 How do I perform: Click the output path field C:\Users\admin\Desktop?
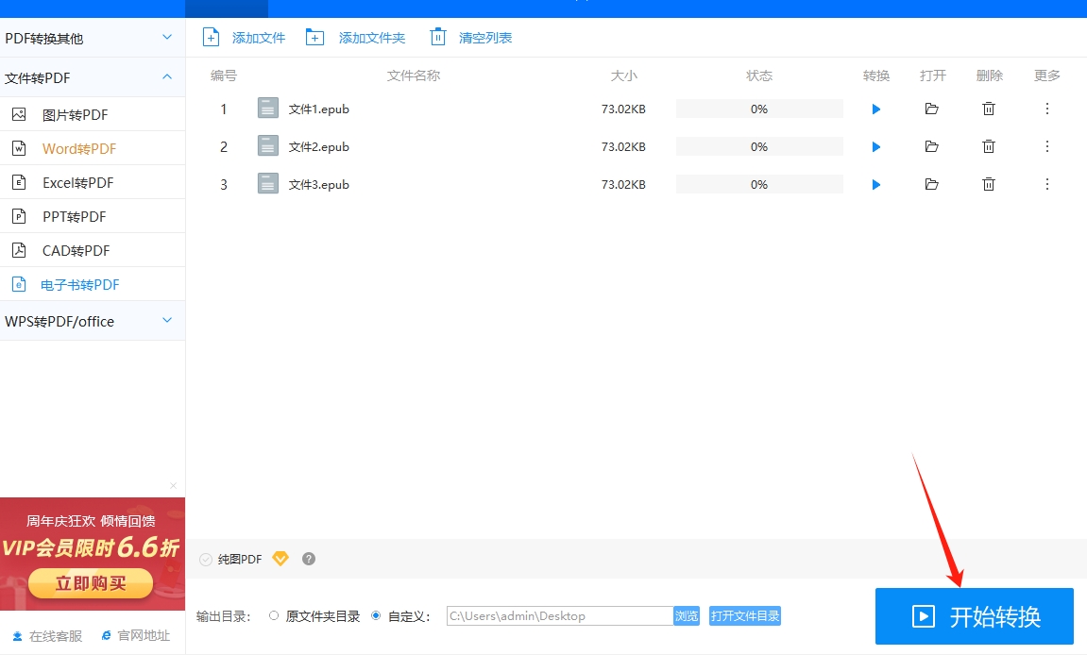click(x=560, y=615)
